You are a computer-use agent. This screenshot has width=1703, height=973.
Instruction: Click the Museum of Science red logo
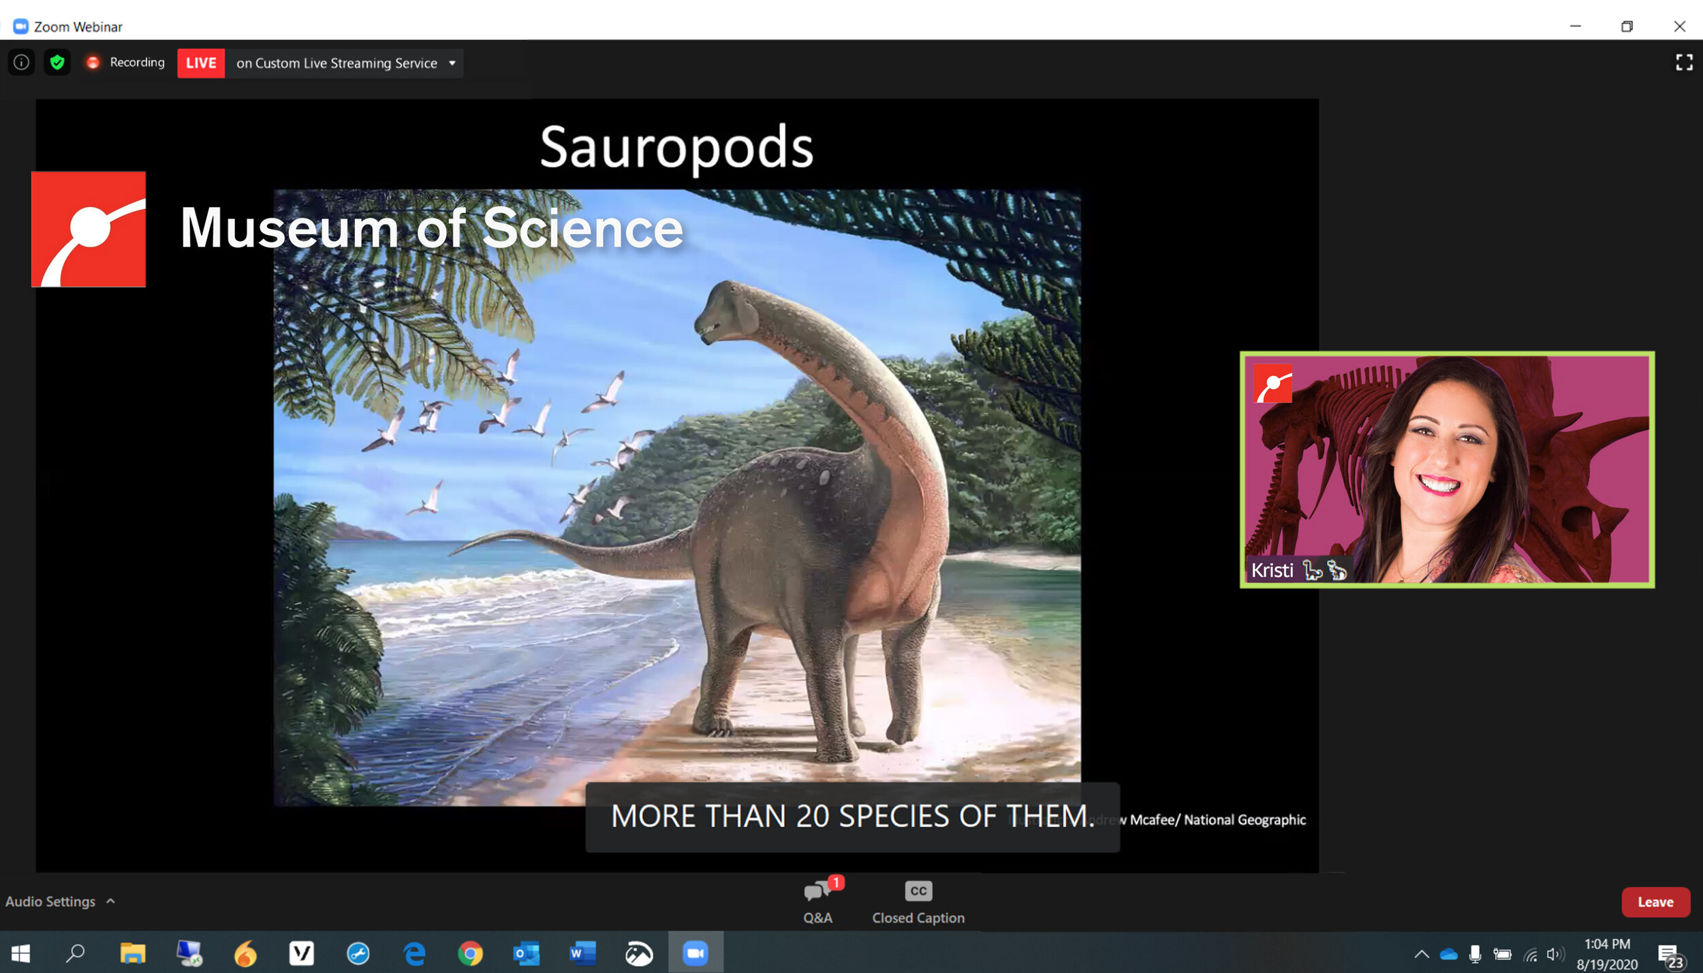(89, 229)
